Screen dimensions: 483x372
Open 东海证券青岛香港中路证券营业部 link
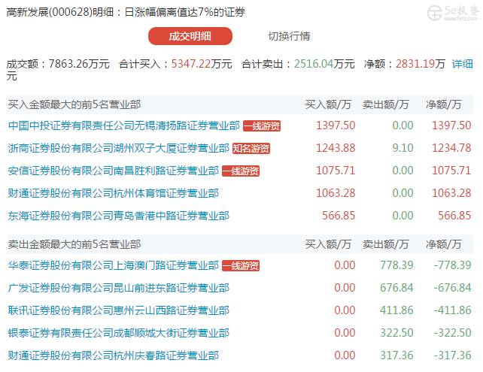point(119,216)
